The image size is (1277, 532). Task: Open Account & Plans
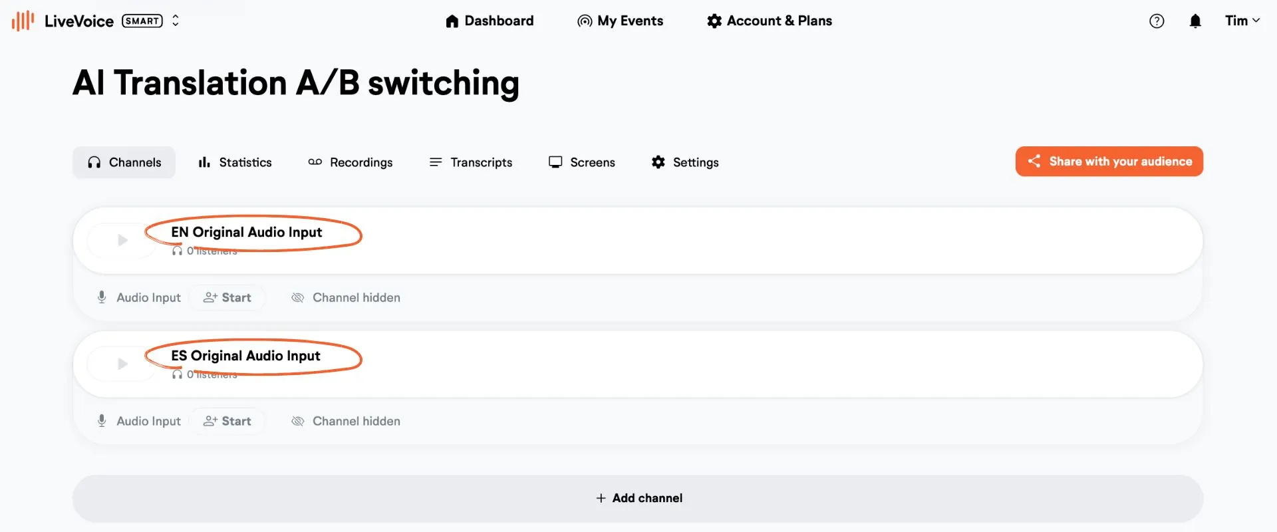770,21
